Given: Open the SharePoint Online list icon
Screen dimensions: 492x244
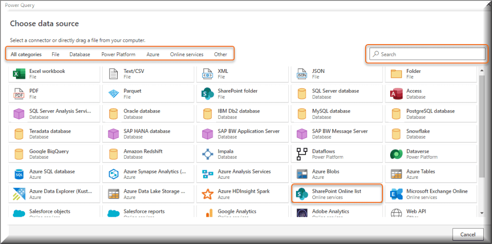Looking at the screenshot, I should tap(302, 194).
